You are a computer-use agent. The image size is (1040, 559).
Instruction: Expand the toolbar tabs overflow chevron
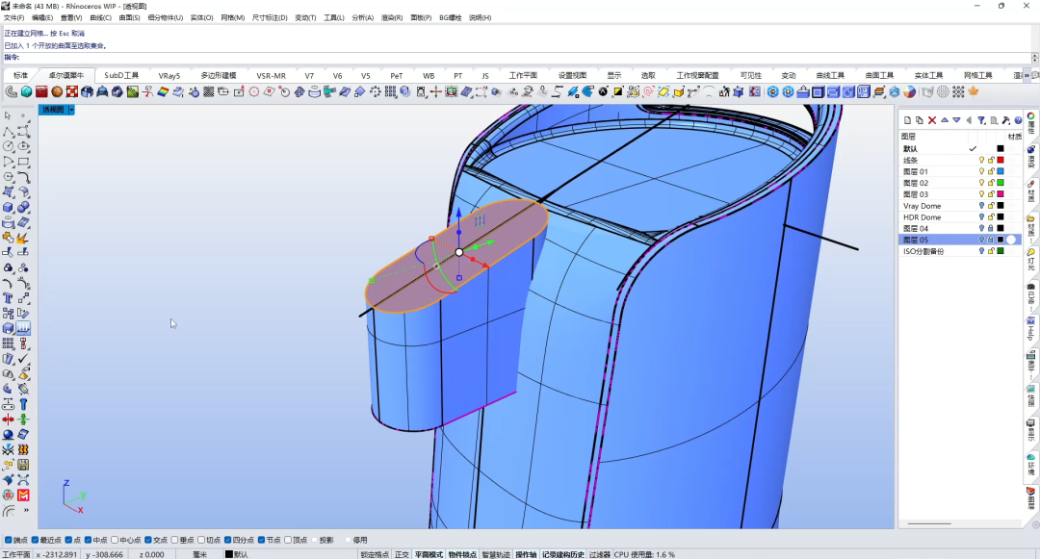click(1027, 75)
